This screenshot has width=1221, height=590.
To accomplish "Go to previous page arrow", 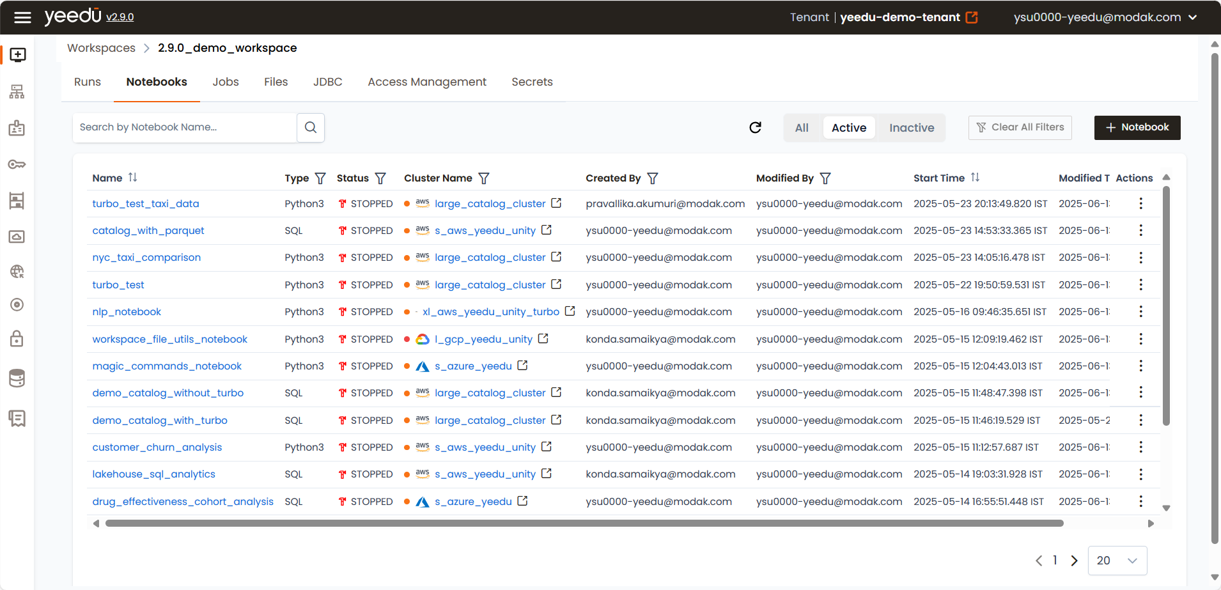I will (x=1039, y=561).
